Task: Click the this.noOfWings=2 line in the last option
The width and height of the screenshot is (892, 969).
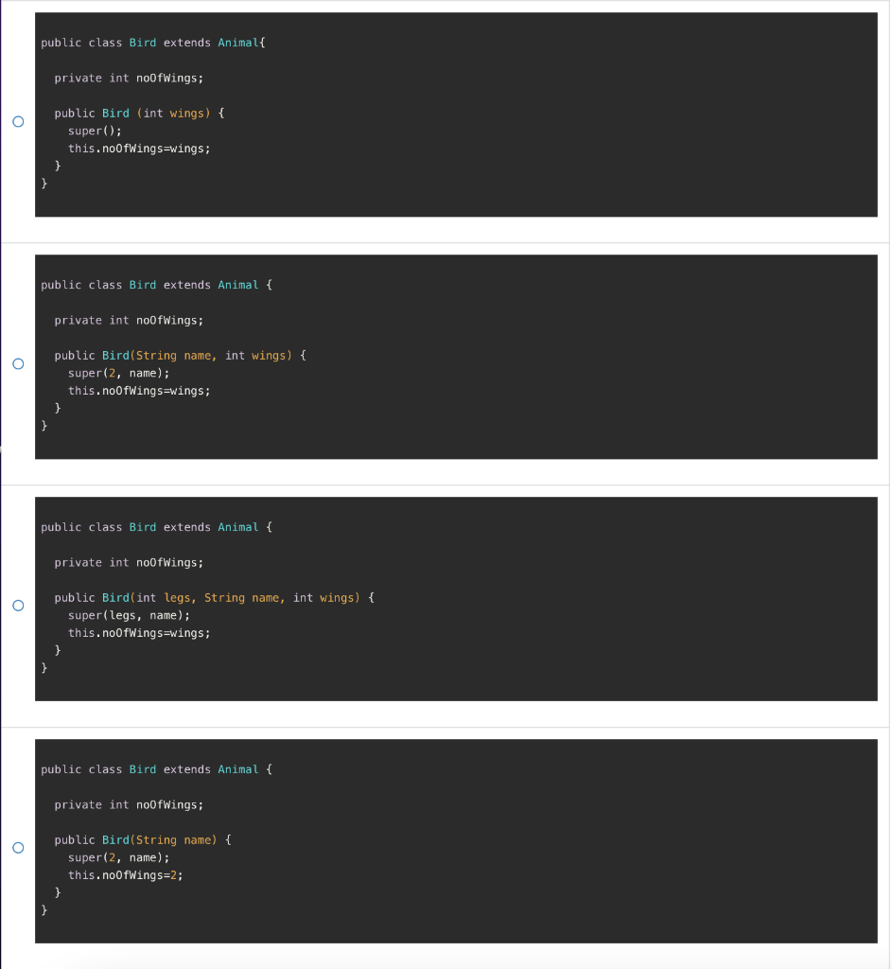Action: (x=125, y=874)
